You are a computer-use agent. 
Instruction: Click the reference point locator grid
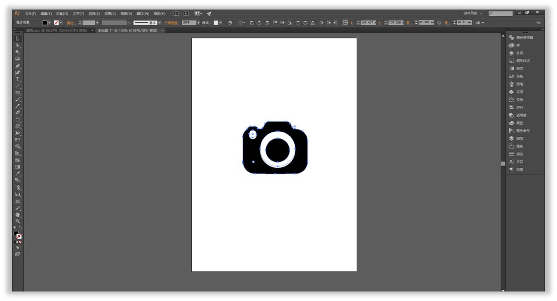coord(345,22)
